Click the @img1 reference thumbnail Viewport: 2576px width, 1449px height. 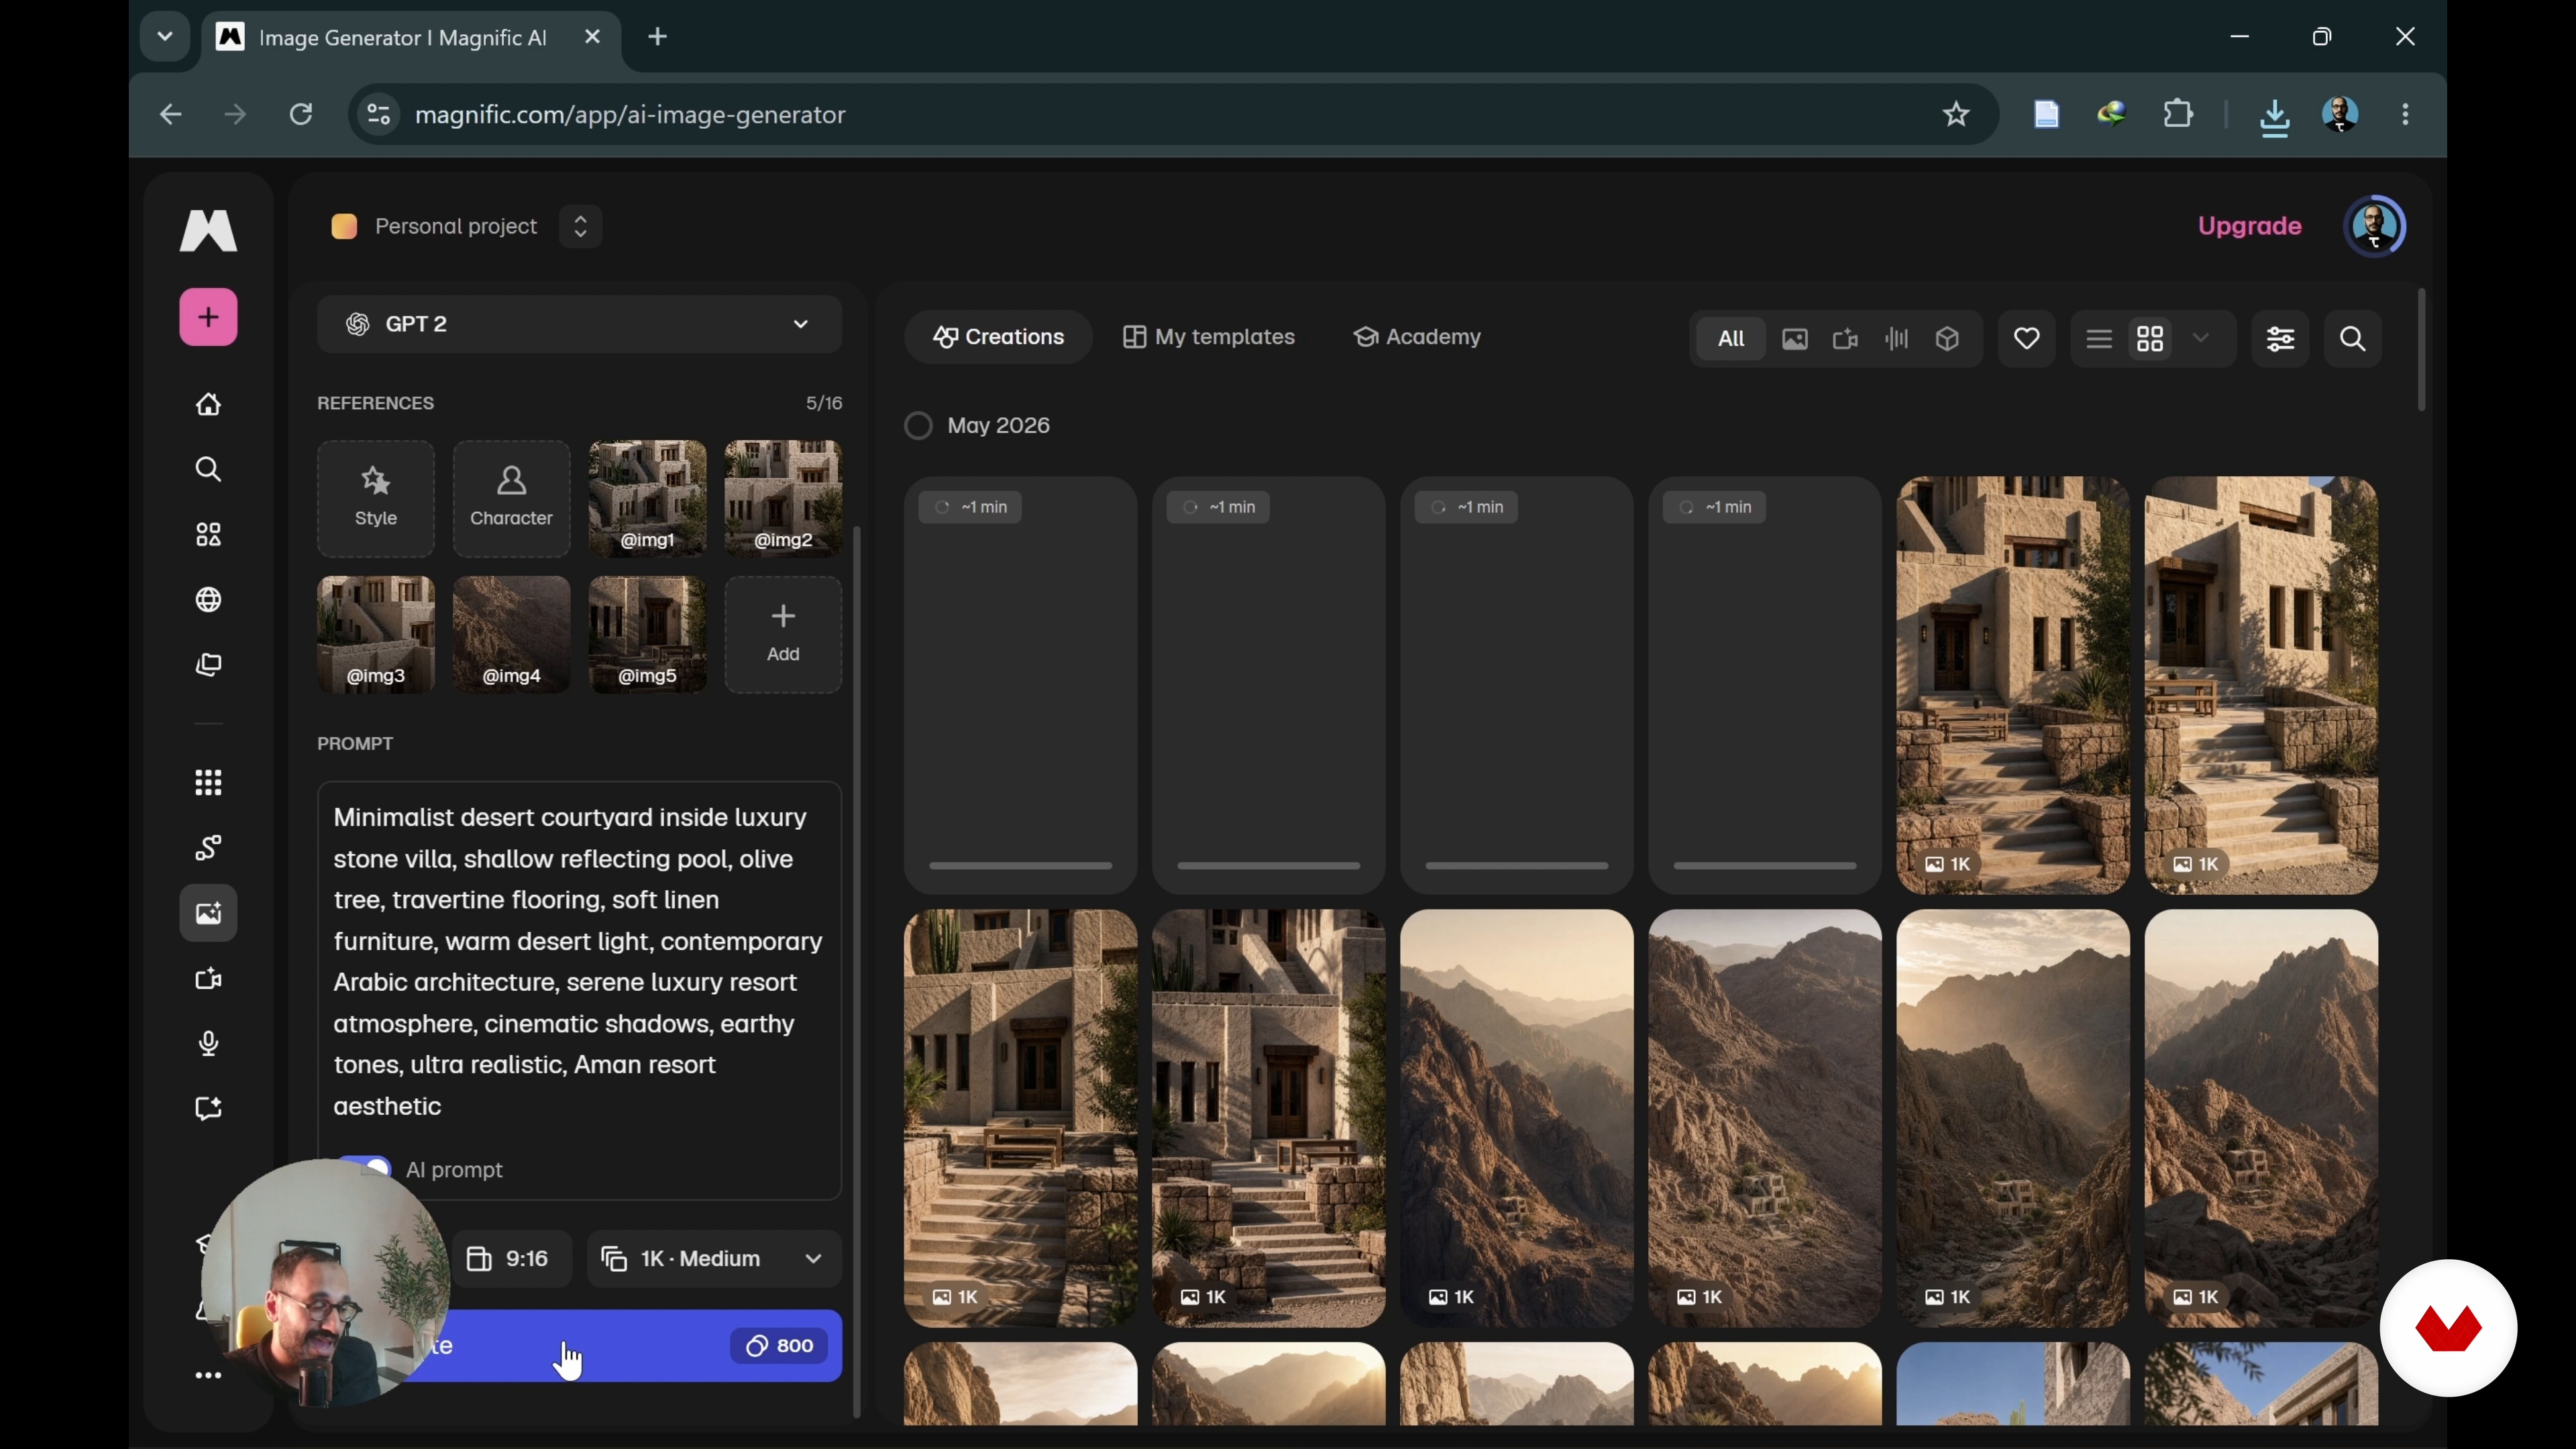[x=648, y=499]
